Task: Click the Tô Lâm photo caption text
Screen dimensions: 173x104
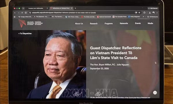Action: (x=120, y=97)
